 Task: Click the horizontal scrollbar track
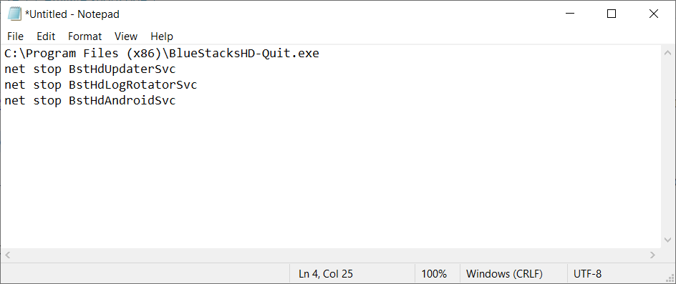coord(331,255)
